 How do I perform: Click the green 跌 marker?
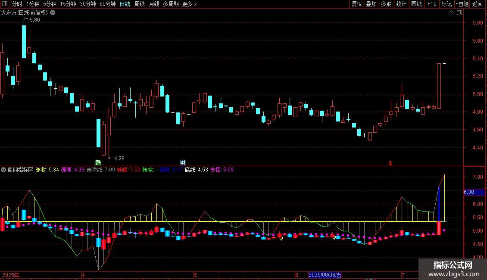coord(98,163)
